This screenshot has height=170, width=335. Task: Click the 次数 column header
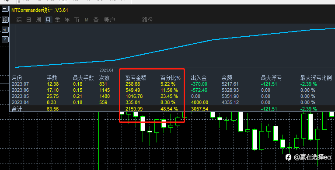tap(104, 78)
